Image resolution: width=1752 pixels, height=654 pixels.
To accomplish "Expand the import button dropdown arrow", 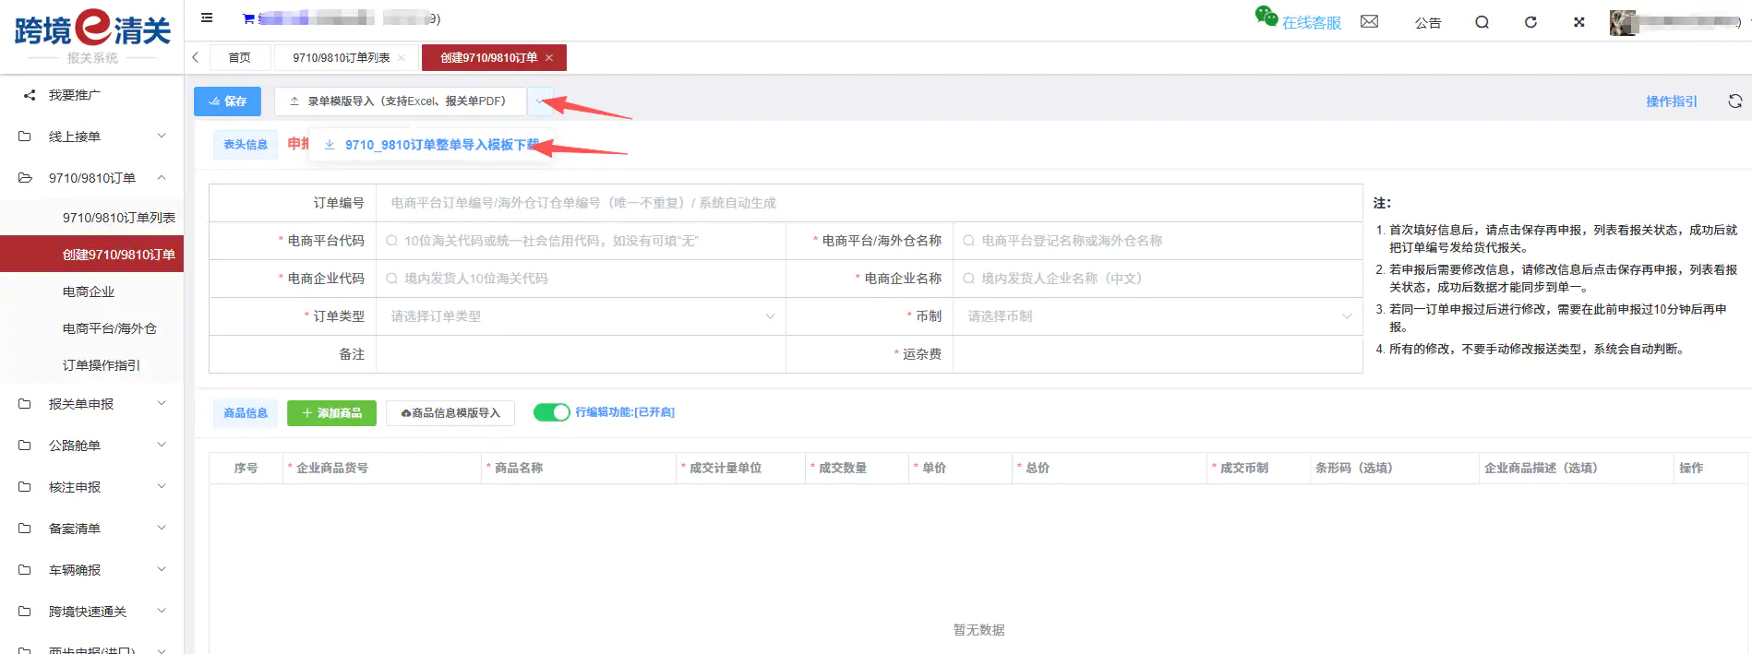I will click(539, 101).
